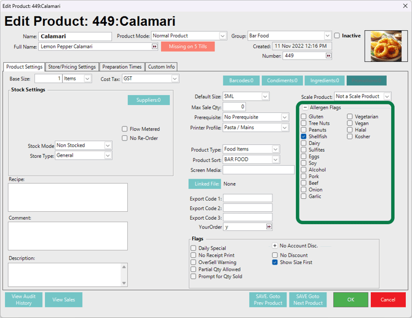Viewport: 412px width, 318px height.
Task: Click the Missing on 5 Tills button
Action: click(x=188, y=47)
